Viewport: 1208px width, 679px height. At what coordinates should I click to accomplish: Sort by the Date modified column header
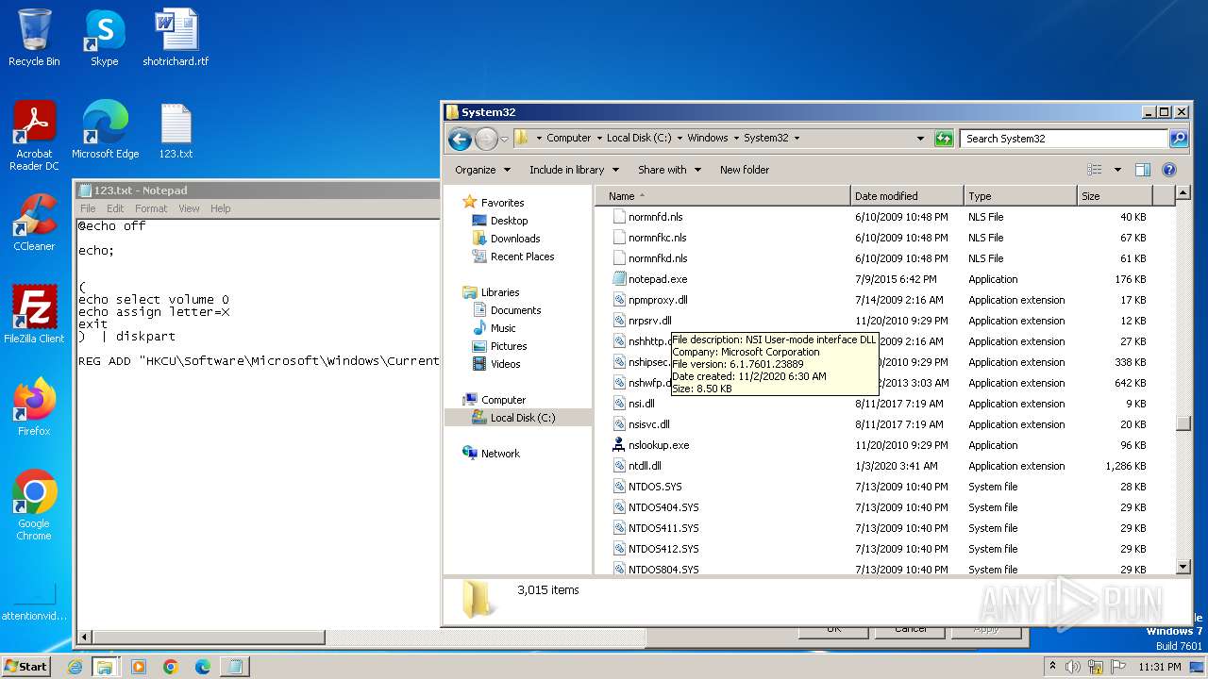click(x=907, y=196)
